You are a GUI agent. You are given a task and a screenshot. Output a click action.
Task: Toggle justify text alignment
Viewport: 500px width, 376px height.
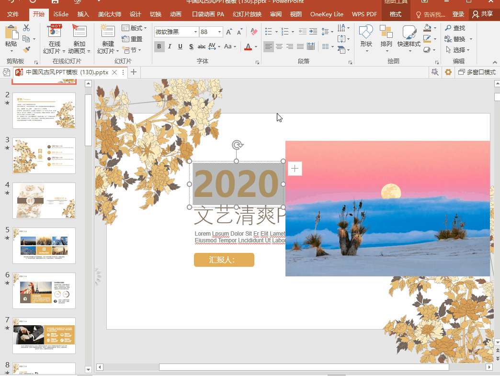(300, 47)
